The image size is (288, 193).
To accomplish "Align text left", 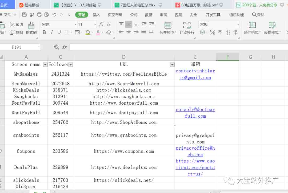I will coord(121,32).
